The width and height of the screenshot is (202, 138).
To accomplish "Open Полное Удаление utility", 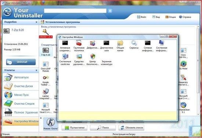I will [x=21, y=112].
